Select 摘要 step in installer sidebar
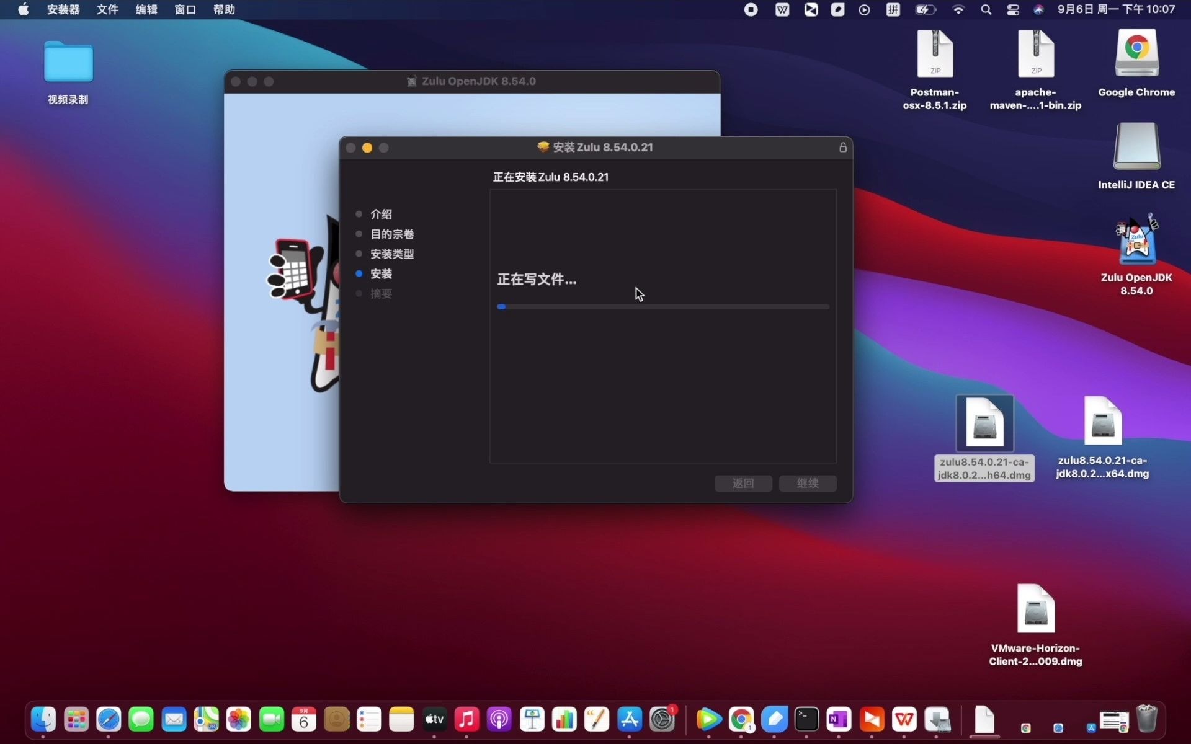The image size is (1191, 744). click(381, 293)
